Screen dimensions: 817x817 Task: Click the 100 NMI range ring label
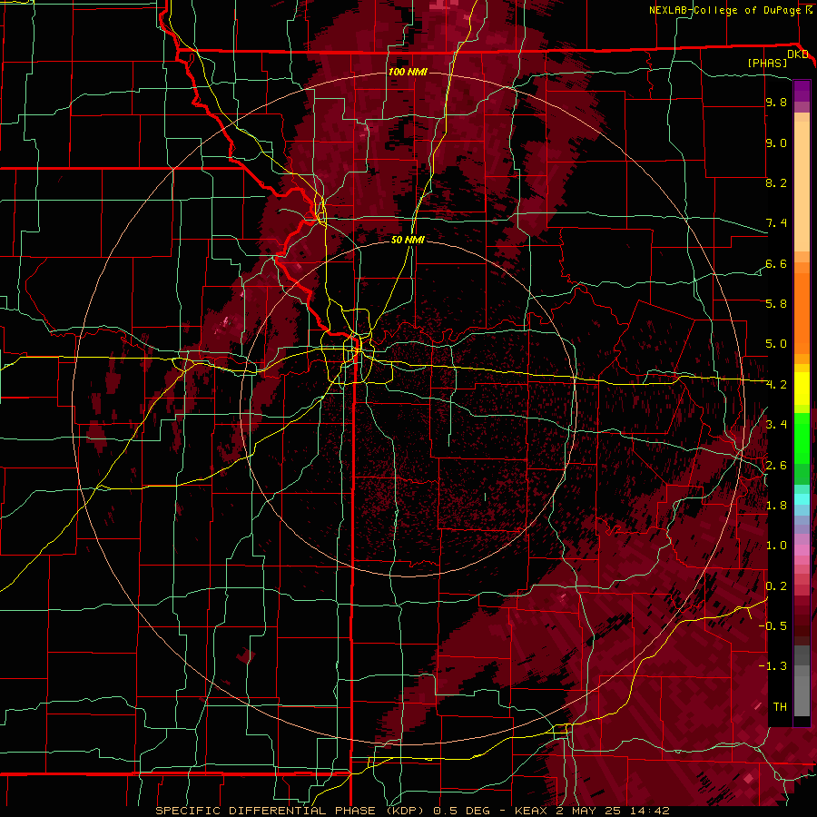tap(408, 72)
